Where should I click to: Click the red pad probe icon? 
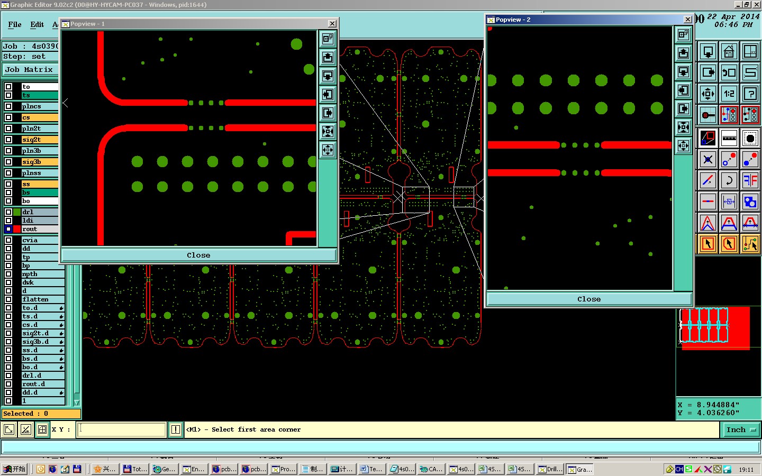pos(707,115)
